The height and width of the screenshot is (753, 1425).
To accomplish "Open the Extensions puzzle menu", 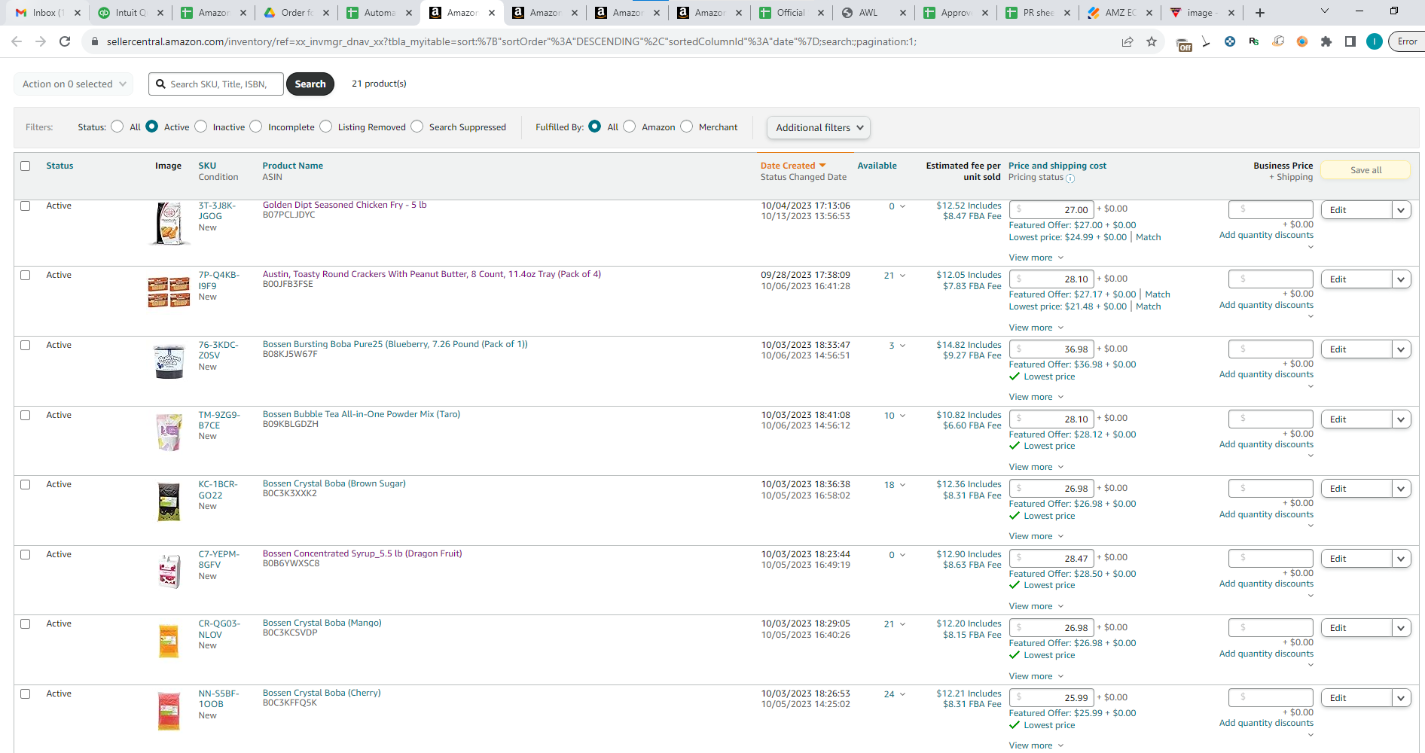I will pyautogui.click(x=1326, y=41).
